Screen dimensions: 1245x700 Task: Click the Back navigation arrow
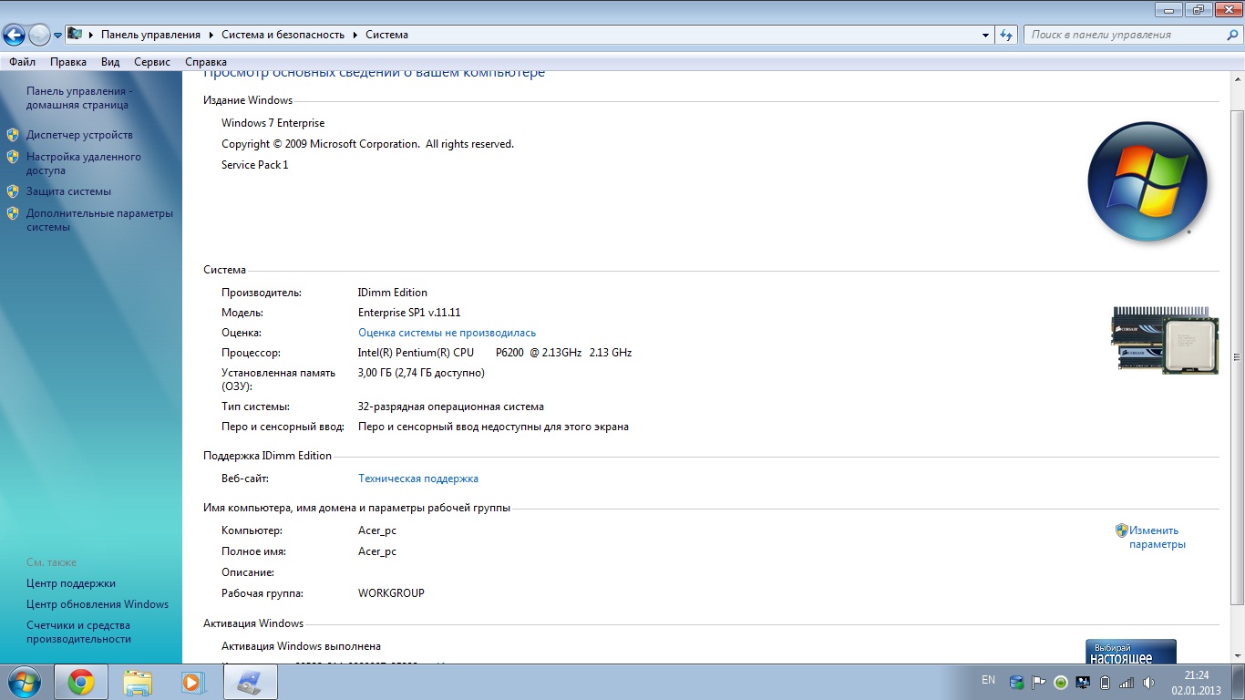[x=15, y=35]
